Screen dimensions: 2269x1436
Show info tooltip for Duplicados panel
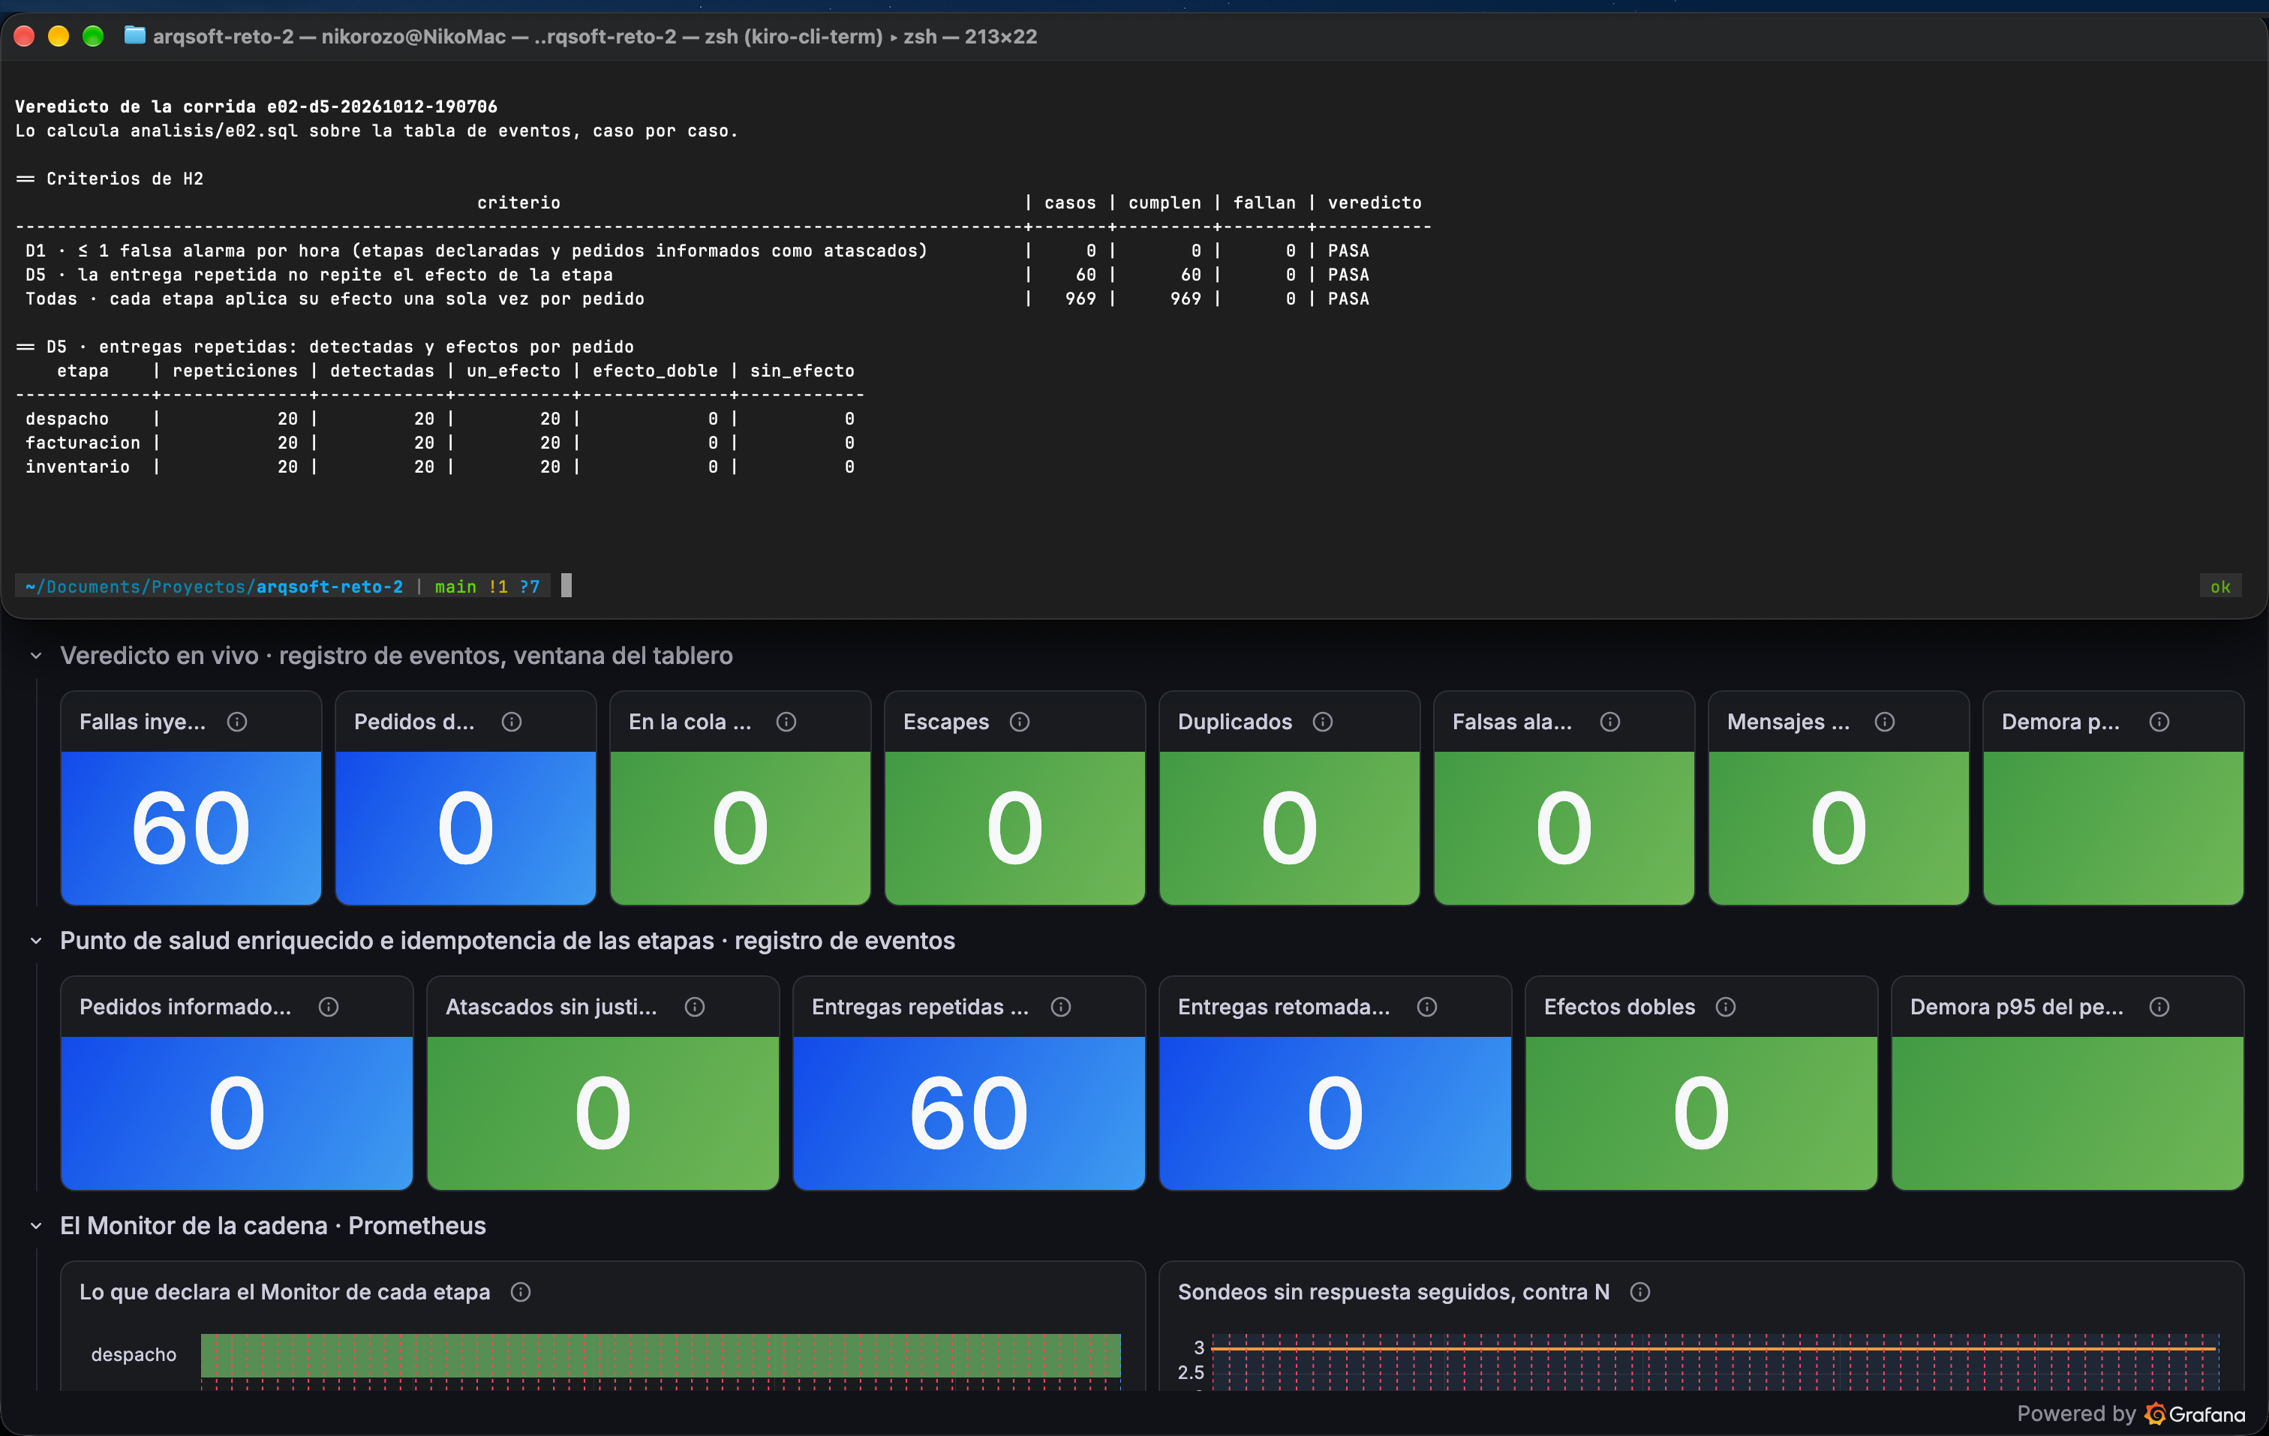coord(1323,722)
